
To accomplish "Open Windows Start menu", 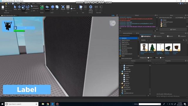I will coord(2,104).
